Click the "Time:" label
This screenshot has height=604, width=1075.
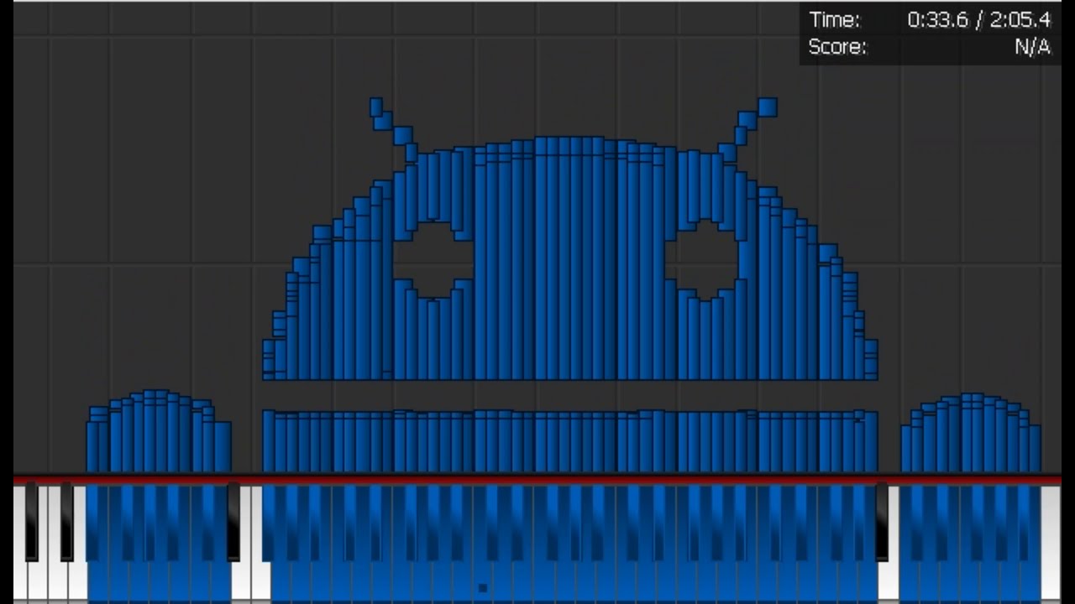[834, 20]
